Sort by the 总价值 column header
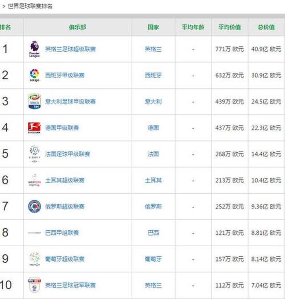The width and height of the screenshot is (285, 299). tap(266, 27)
